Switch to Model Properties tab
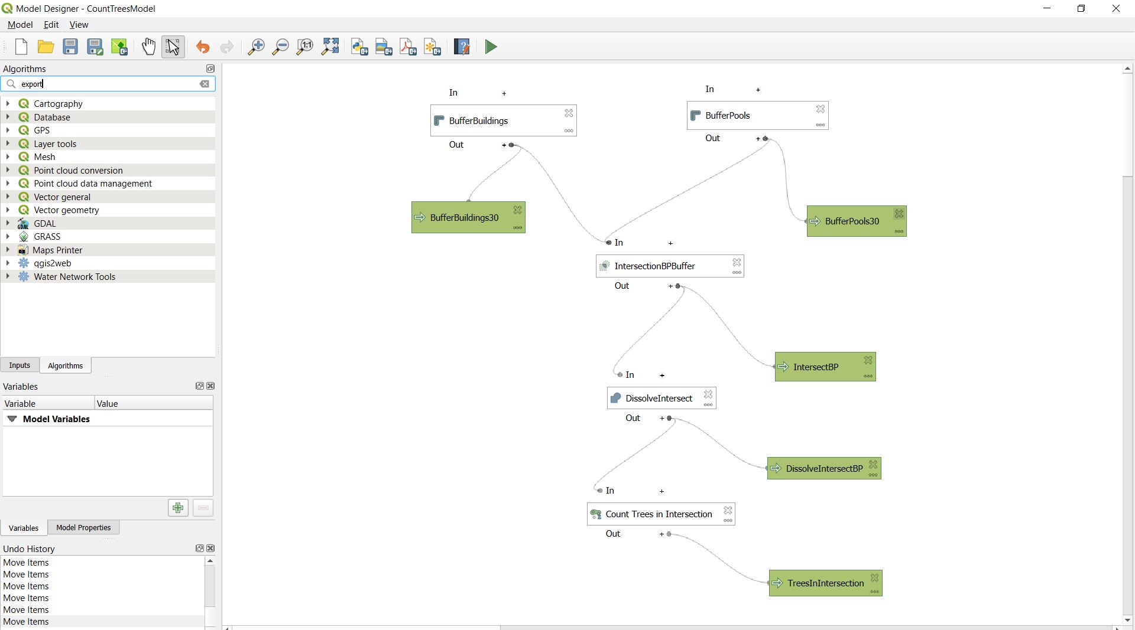 coord(83,528)
